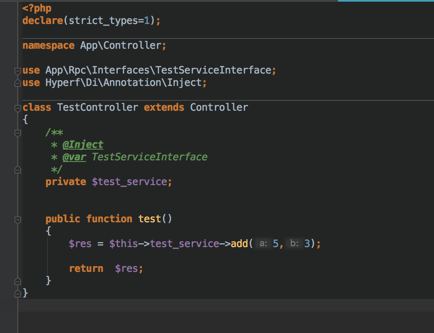Click the $test_service property declaration

coord(129,182)
